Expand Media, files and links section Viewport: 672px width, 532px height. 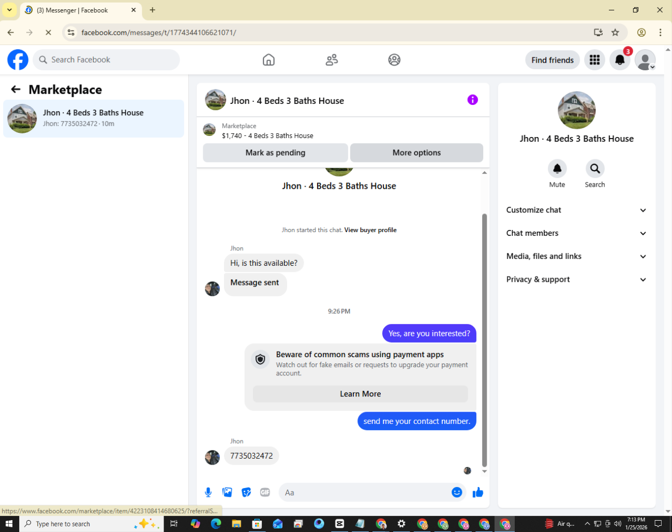click(576, 256)
